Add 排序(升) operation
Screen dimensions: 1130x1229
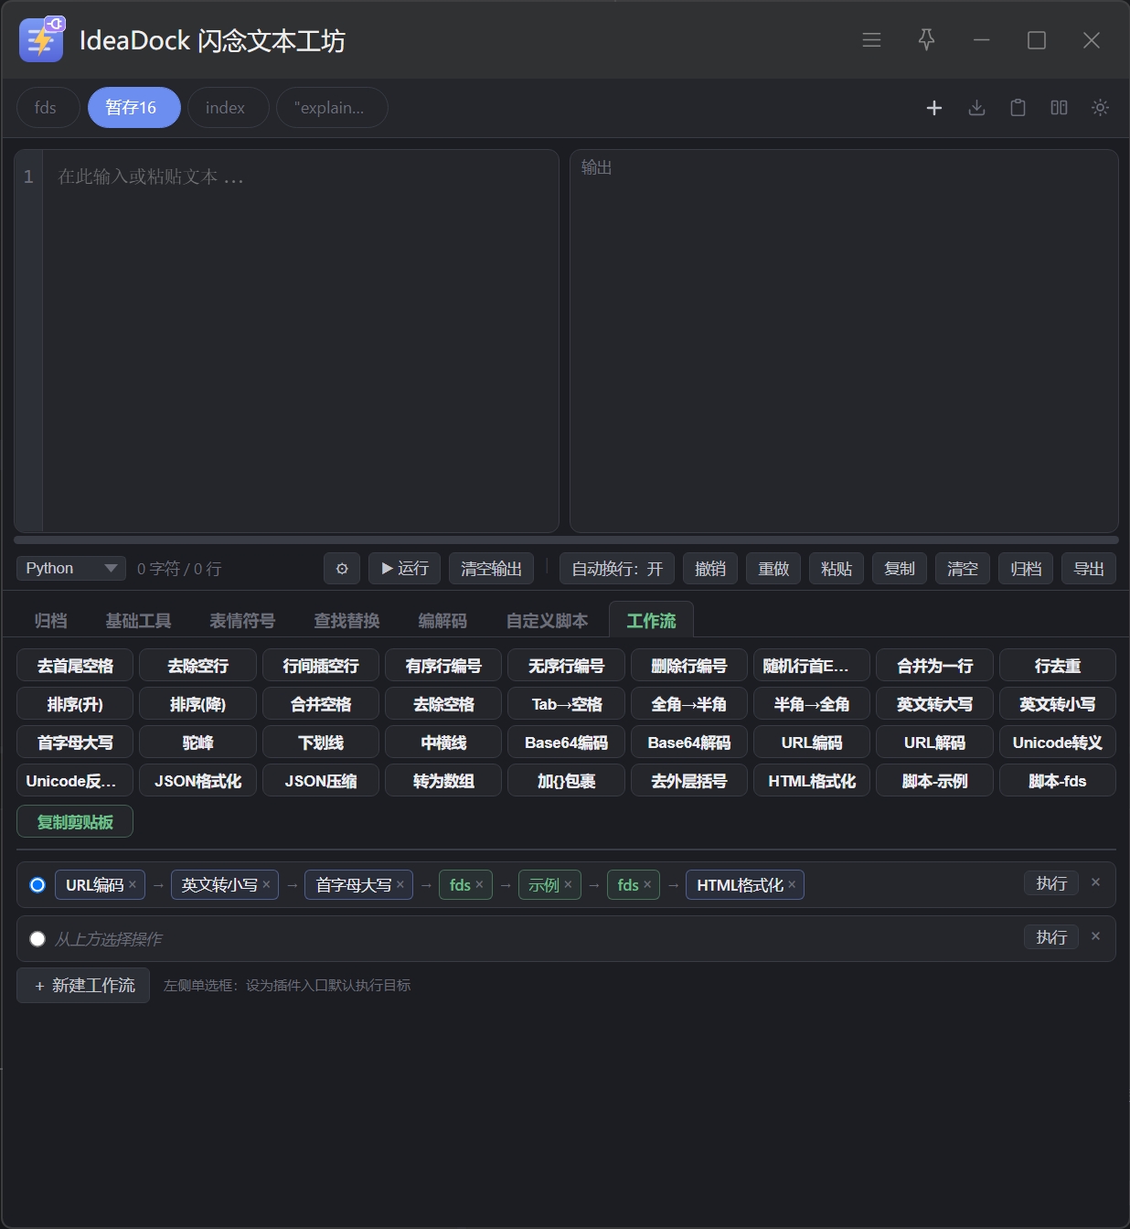pyautogui.click(x=75, y=704)
